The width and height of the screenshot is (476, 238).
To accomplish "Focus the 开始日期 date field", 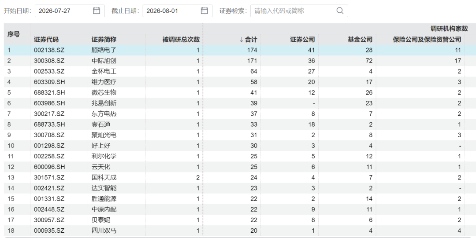I will pos(70,11).
